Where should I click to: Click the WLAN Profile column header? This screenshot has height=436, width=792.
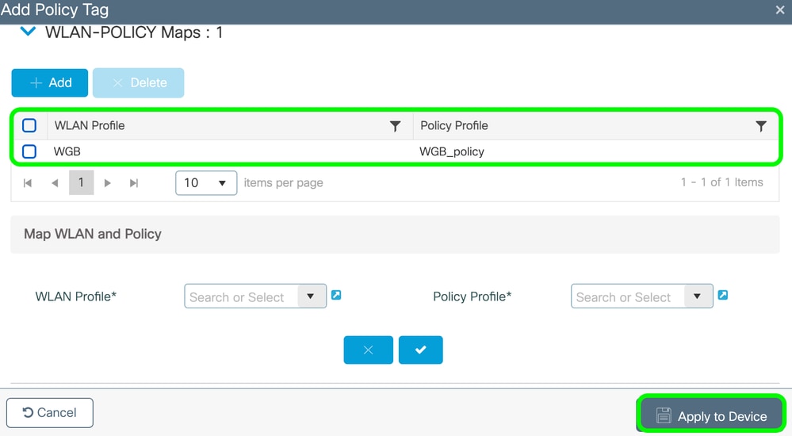[90, 126]
